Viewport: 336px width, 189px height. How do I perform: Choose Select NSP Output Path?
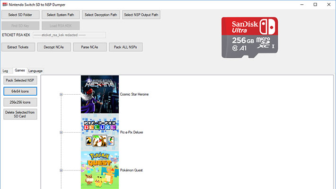tap(141, 15)
